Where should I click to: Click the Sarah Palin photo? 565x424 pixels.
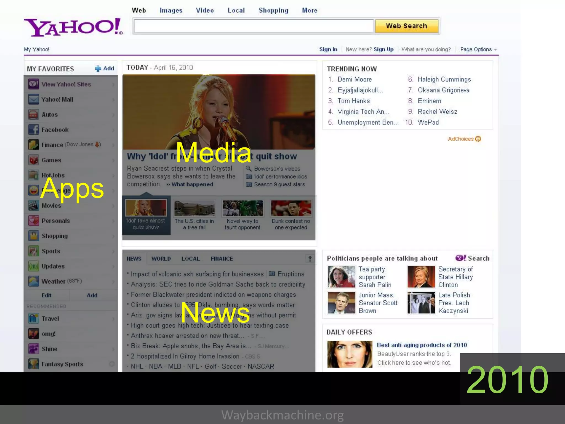pyautogui.click(x=342, y=277)
